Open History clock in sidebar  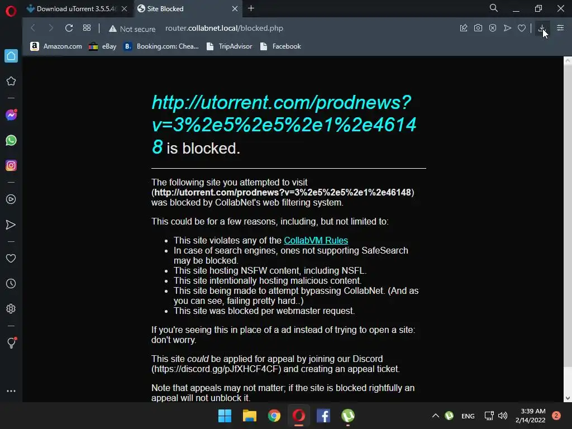[x=11, y=283]
